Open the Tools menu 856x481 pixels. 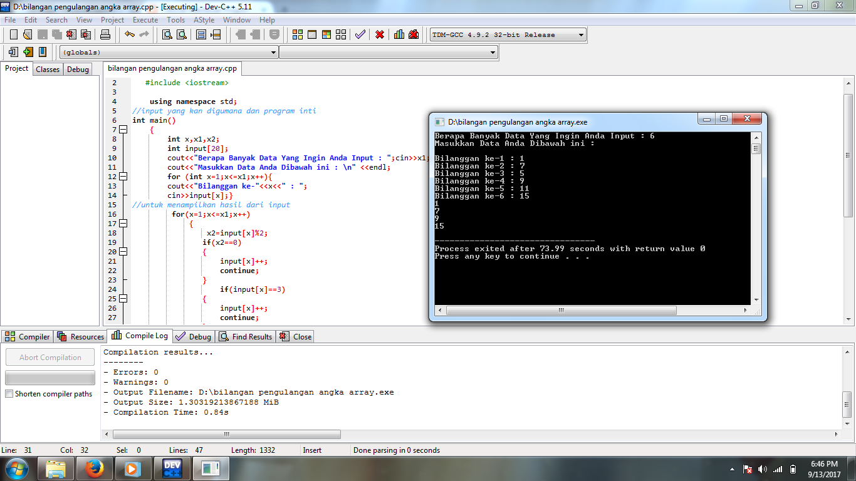point(176,20)
